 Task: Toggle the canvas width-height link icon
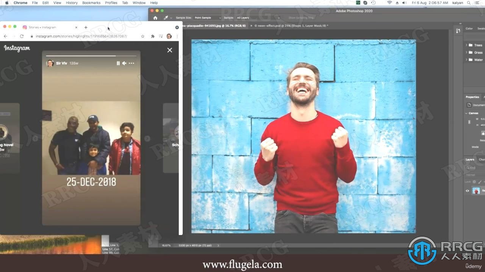pyautogui.click(x=469, y=122)
